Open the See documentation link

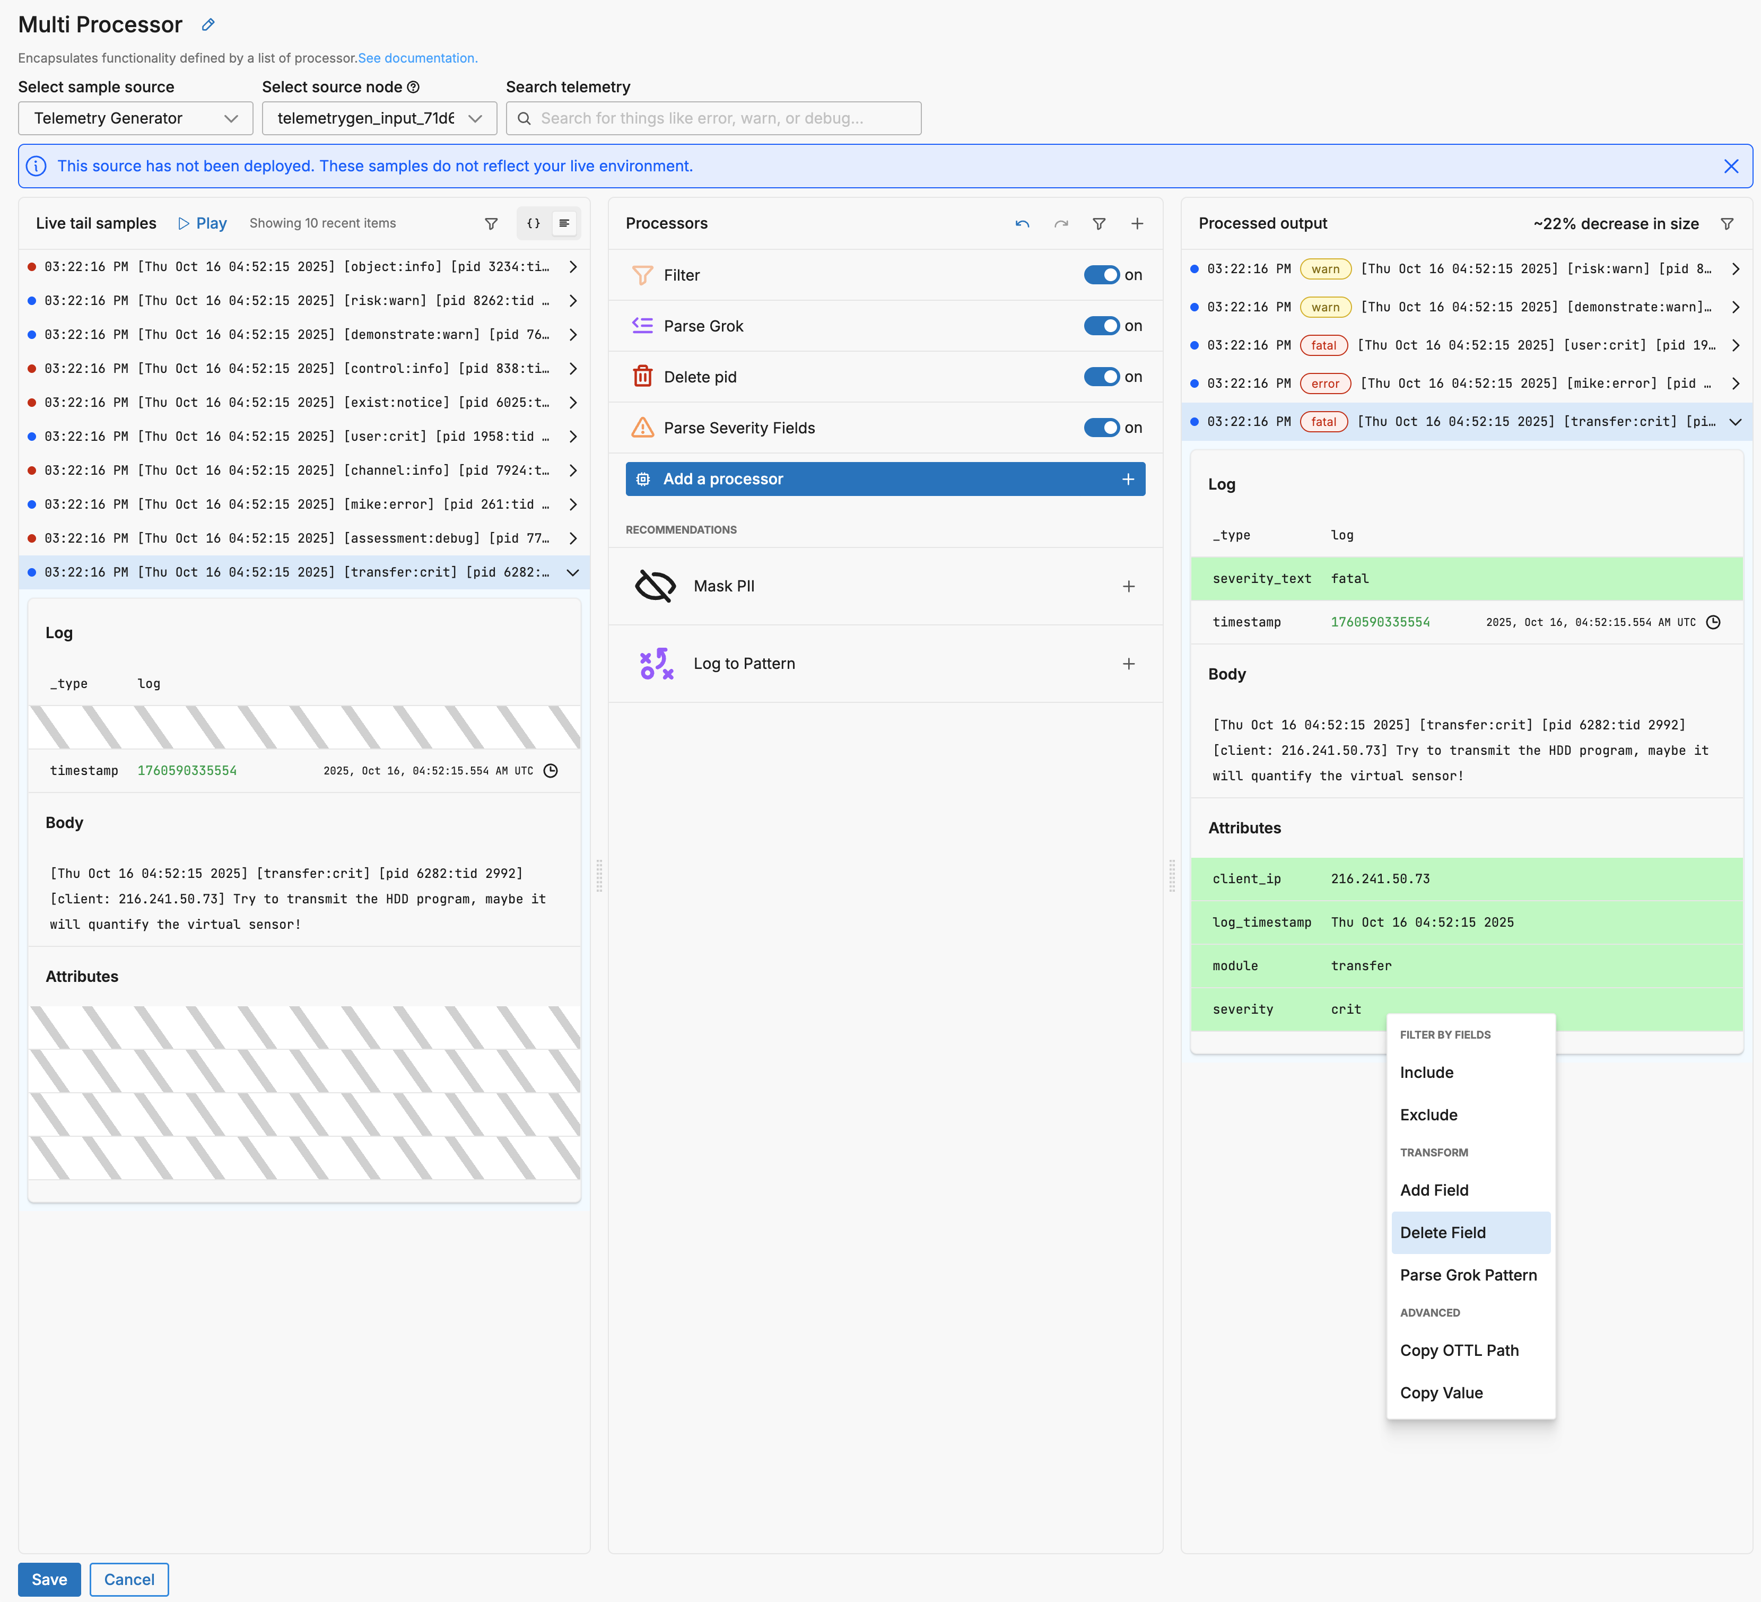tap(417, 58)
